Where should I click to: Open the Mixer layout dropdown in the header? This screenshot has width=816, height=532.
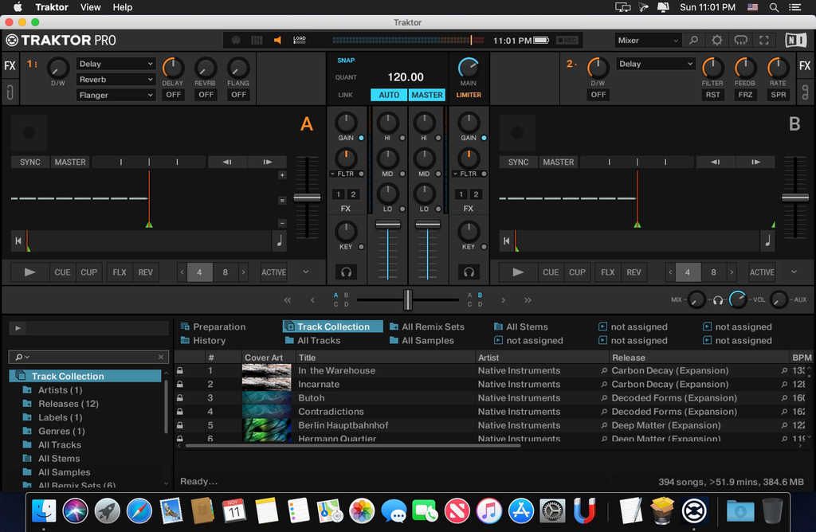[x=647, y=39]
